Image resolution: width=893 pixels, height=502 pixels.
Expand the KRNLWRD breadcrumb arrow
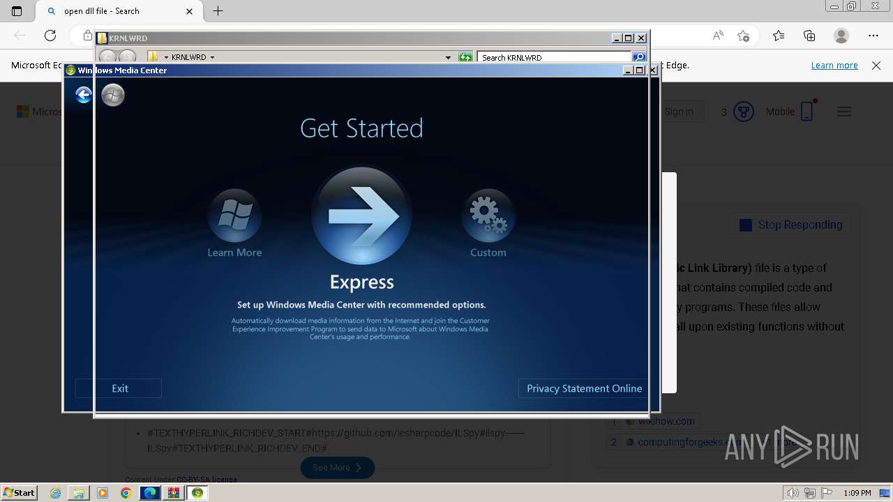[x=212, y=57]
